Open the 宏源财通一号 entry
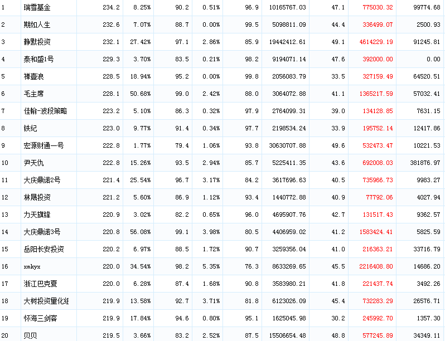Image resolution: width=445 pixels, height=341 pixels. (x=43, y=145)
